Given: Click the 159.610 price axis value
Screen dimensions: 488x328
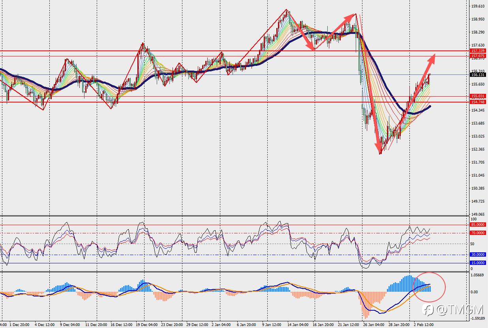Looking at the screenshot, I should tap(478, 6).
